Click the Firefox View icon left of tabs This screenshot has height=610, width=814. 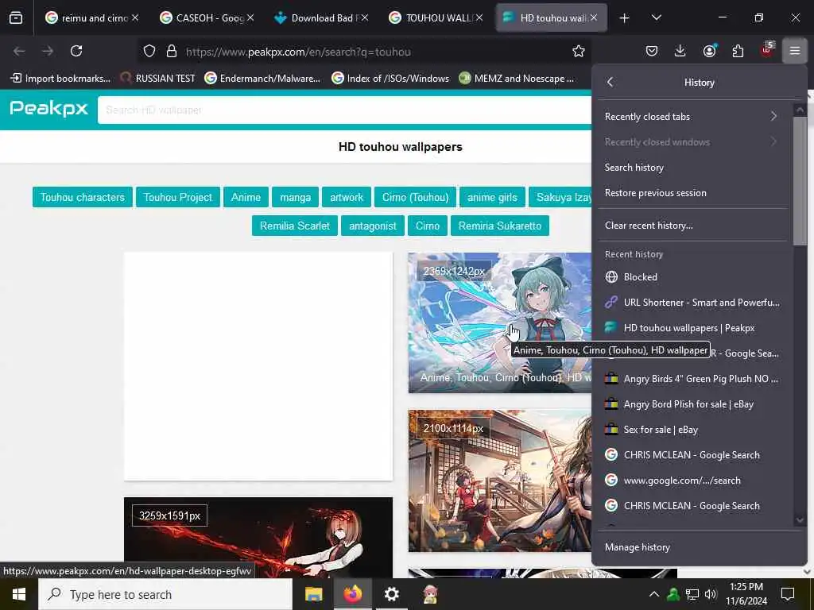16,17
